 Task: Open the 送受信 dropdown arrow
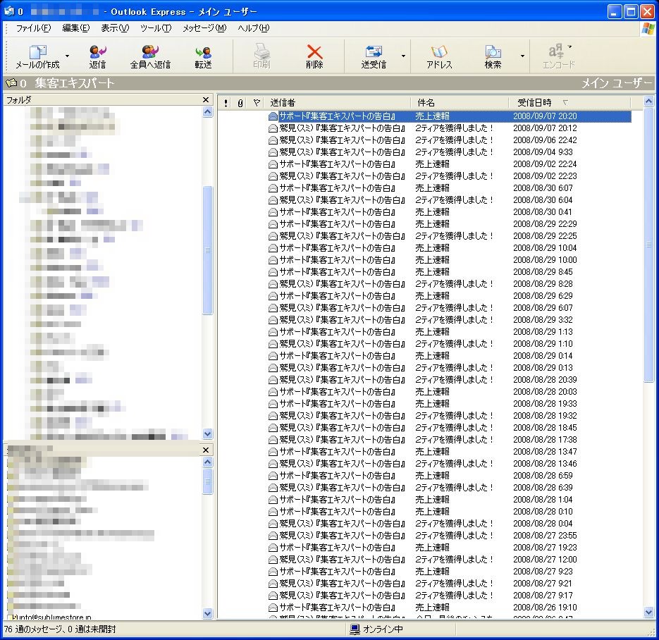click(x=403, y=56)
